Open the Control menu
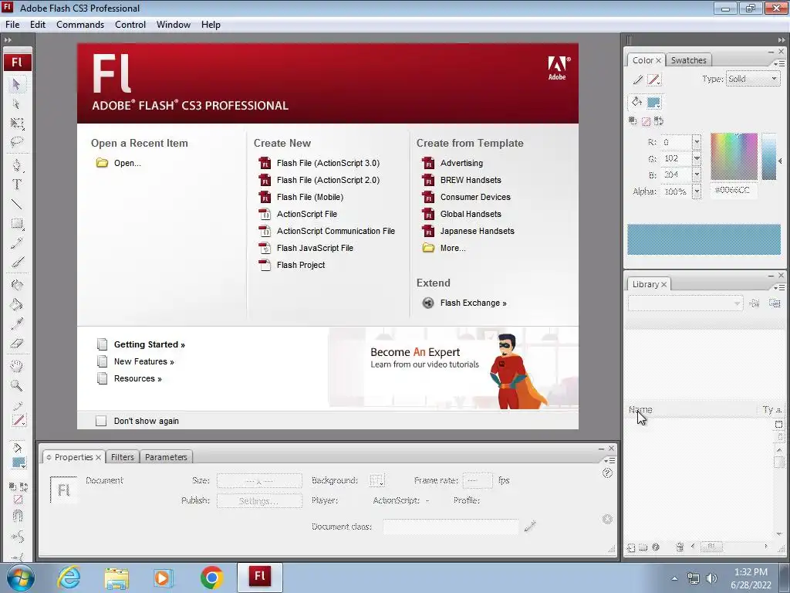This screenshot has height=593, width=790. (x=130, y=24)
